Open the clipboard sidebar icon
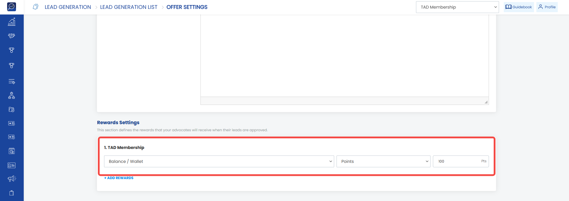This screenshot has width=569, height=201. (12, 193)
